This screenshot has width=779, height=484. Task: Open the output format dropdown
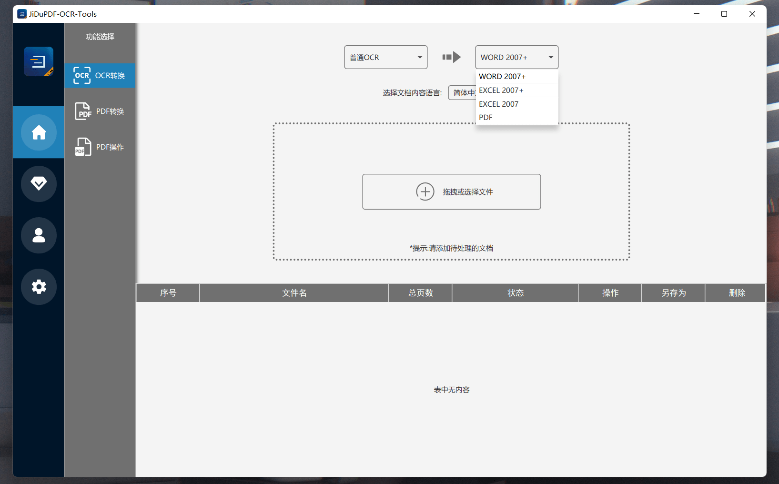[516, 57]
